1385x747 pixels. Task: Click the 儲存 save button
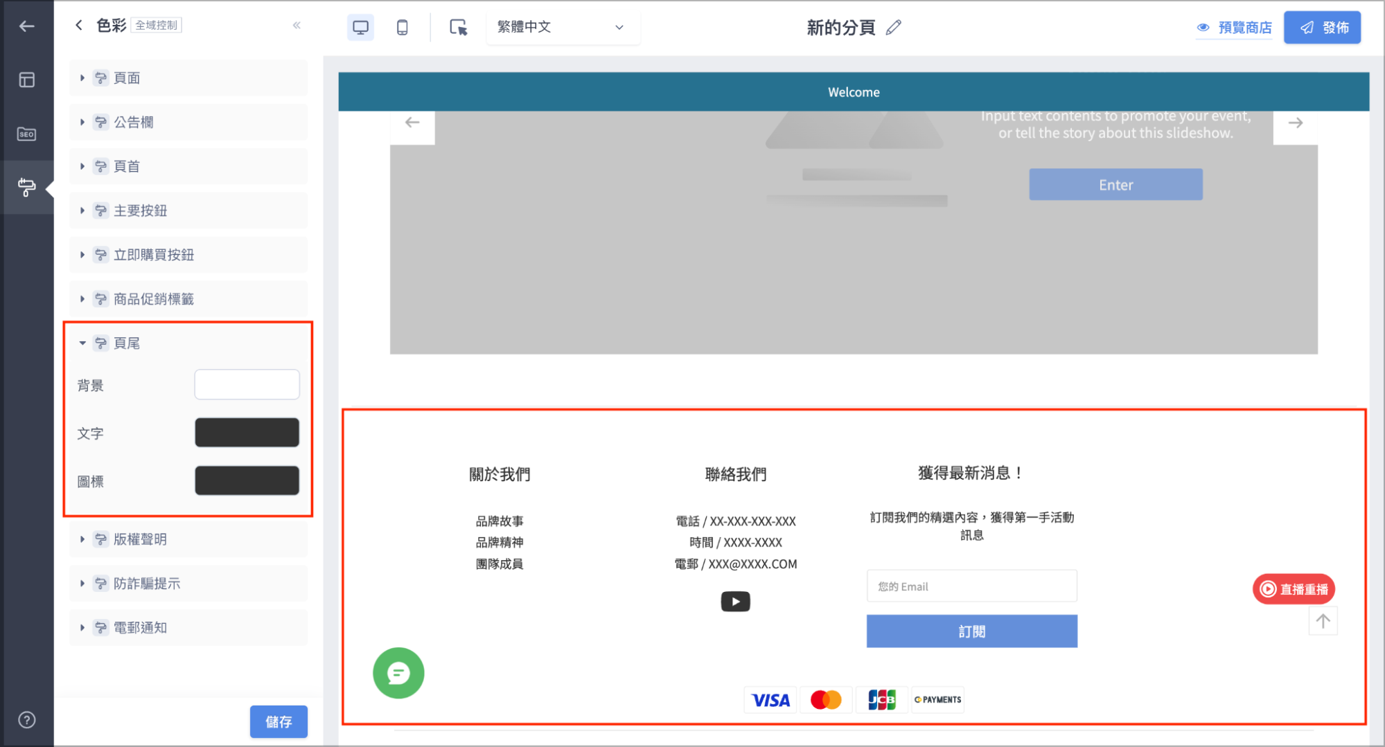(x=279, y=722)
